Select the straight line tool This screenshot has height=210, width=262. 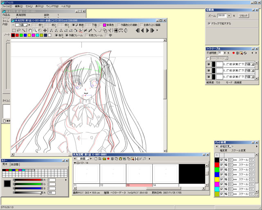pos(95,30)
